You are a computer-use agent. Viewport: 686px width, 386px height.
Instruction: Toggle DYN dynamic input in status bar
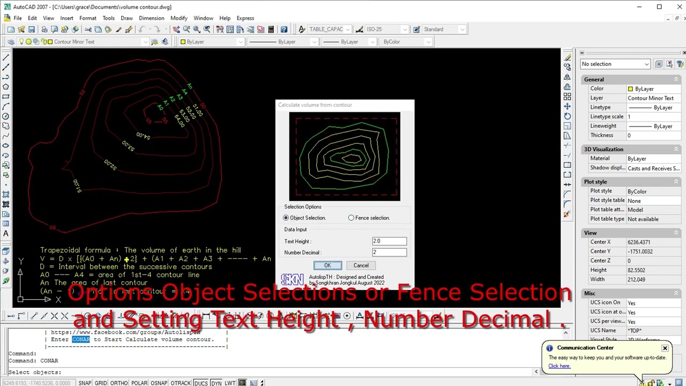click(x=216, y=383)
